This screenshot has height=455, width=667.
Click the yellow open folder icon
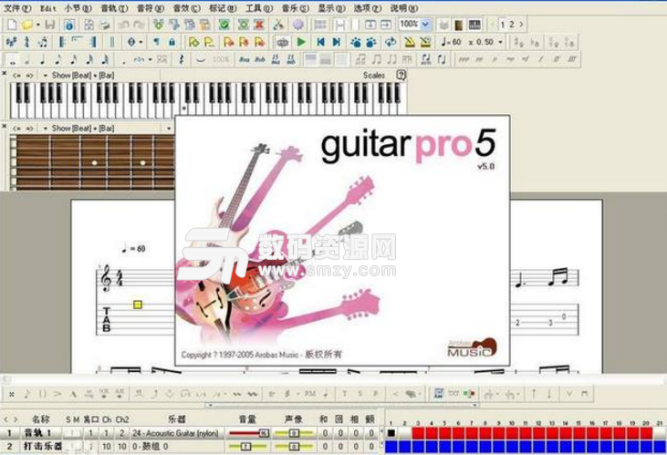point(27,25)
